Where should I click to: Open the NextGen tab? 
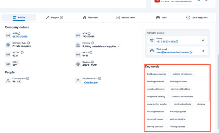[90, 17]
